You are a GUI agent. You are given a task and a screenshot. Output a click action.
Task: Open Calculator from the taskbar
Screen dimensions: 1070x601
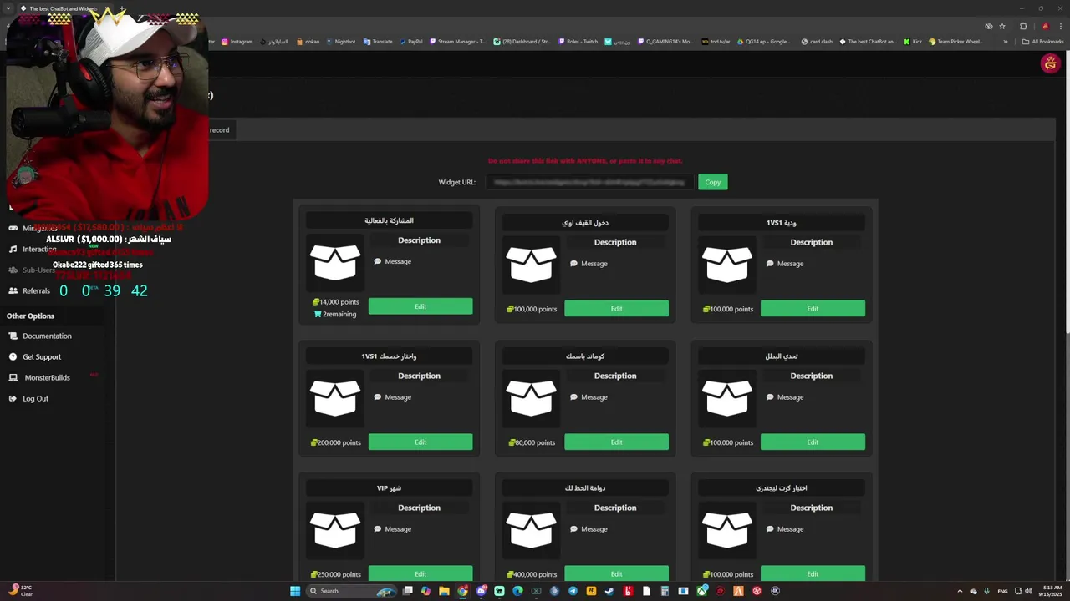point(665,591)
